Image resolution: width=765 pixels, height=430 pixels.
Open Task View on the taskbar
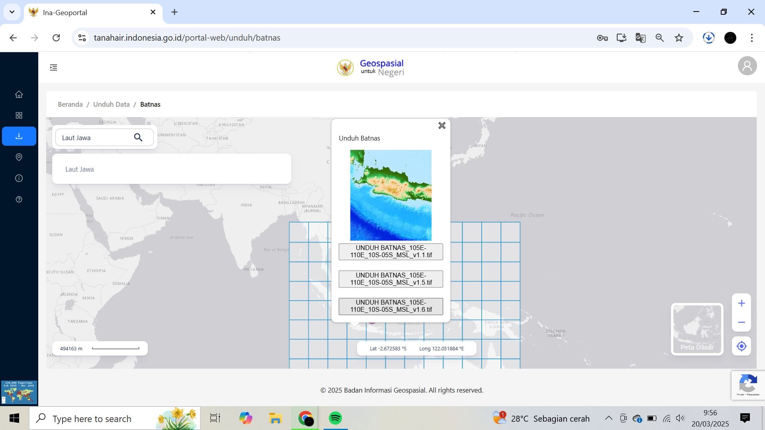[x=215, y=418]
